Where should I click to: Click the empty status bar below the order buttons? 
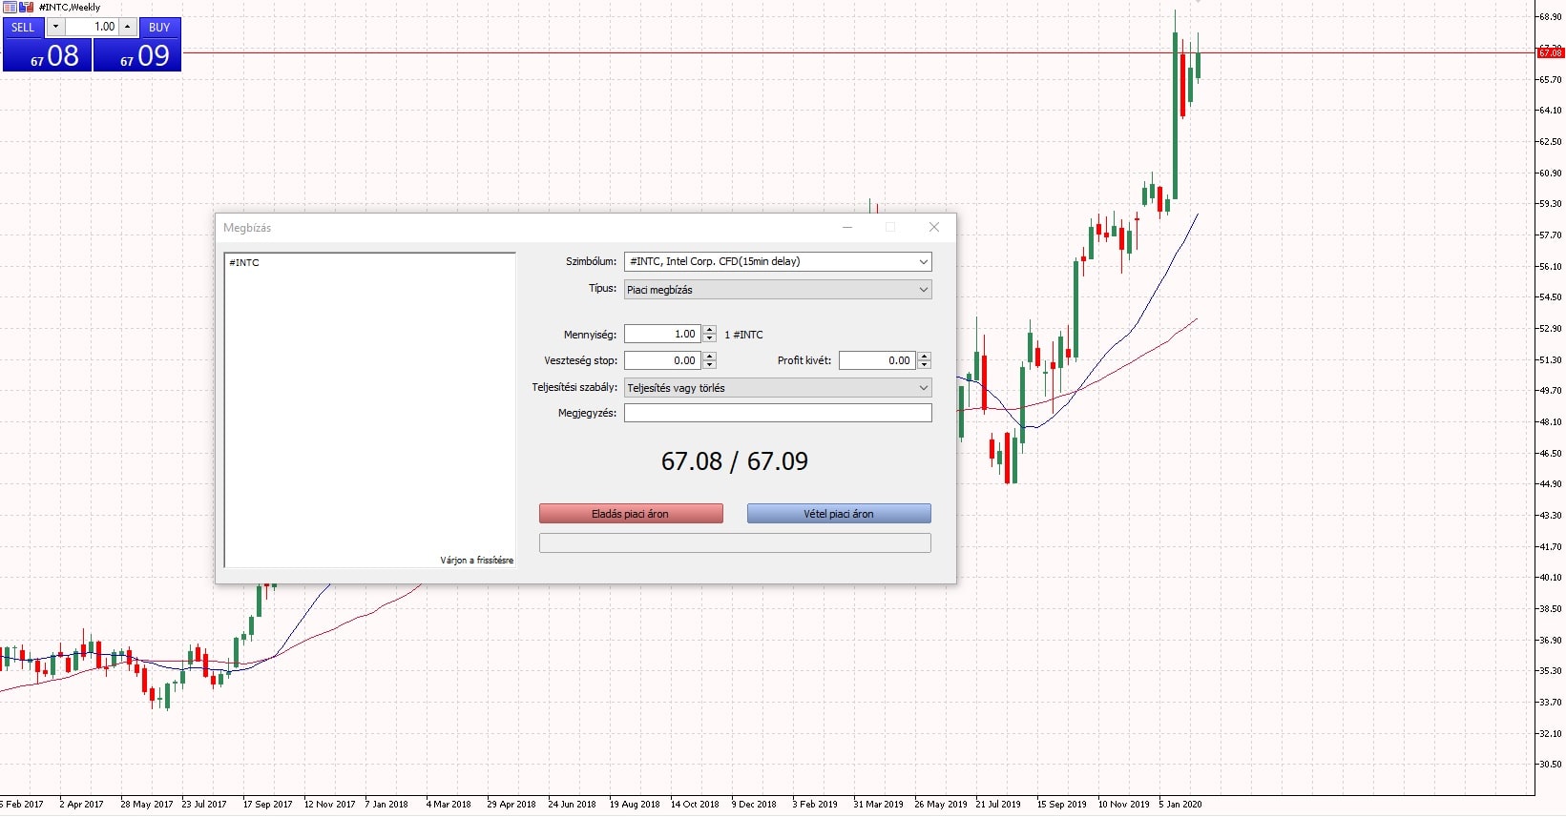[735, 543]
